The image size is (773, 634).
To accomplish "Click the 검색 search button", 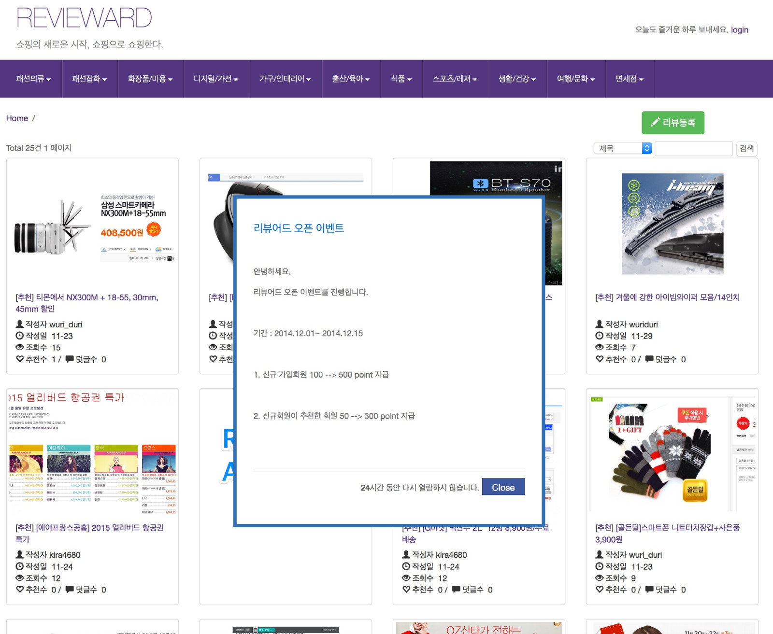I will tap(746, 148).
